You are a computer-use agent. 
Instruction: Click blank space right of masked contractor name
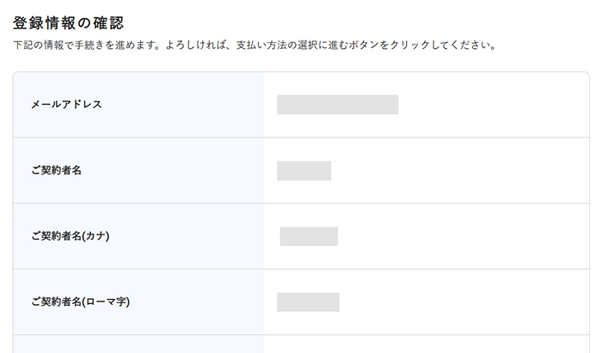coord(456,171)
